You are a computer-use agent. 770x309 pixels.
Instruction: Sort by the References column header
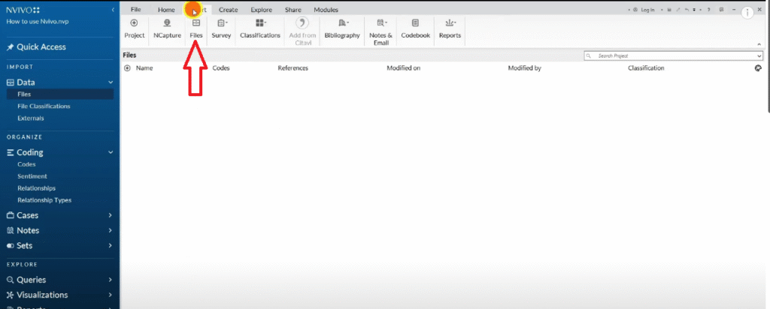[293, 68]
